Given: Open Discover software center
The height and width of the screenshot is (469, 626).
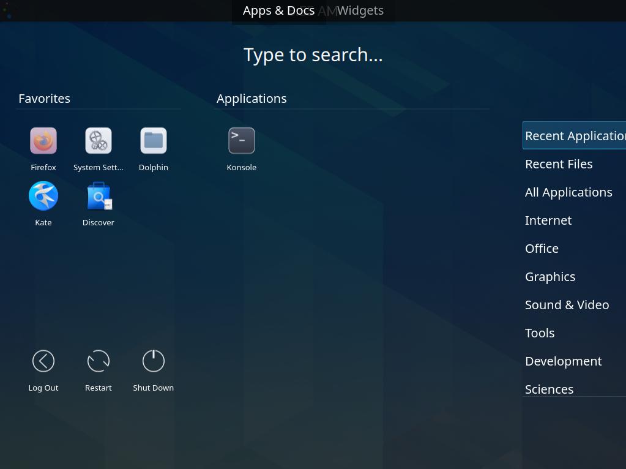Looking at the screenshot, I should [98, 195].
